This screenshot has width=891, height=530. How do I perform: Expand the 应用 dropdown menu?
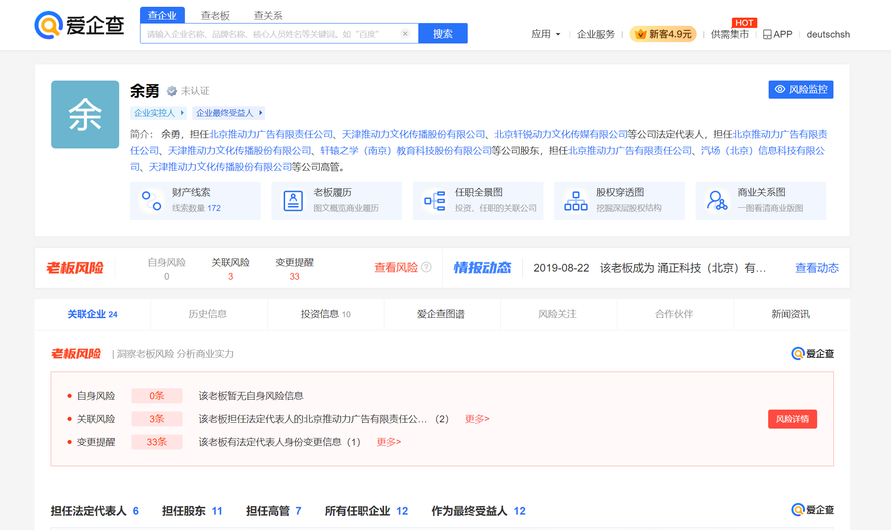(x=546, y=34)
